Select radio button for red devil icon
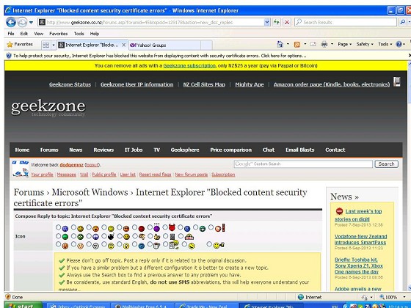Screen dimensions: 411x308 [165, 227]
